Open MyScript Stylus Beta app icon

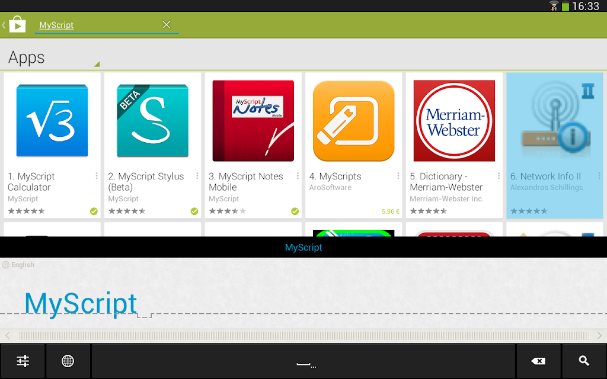[x=152, y=120]
